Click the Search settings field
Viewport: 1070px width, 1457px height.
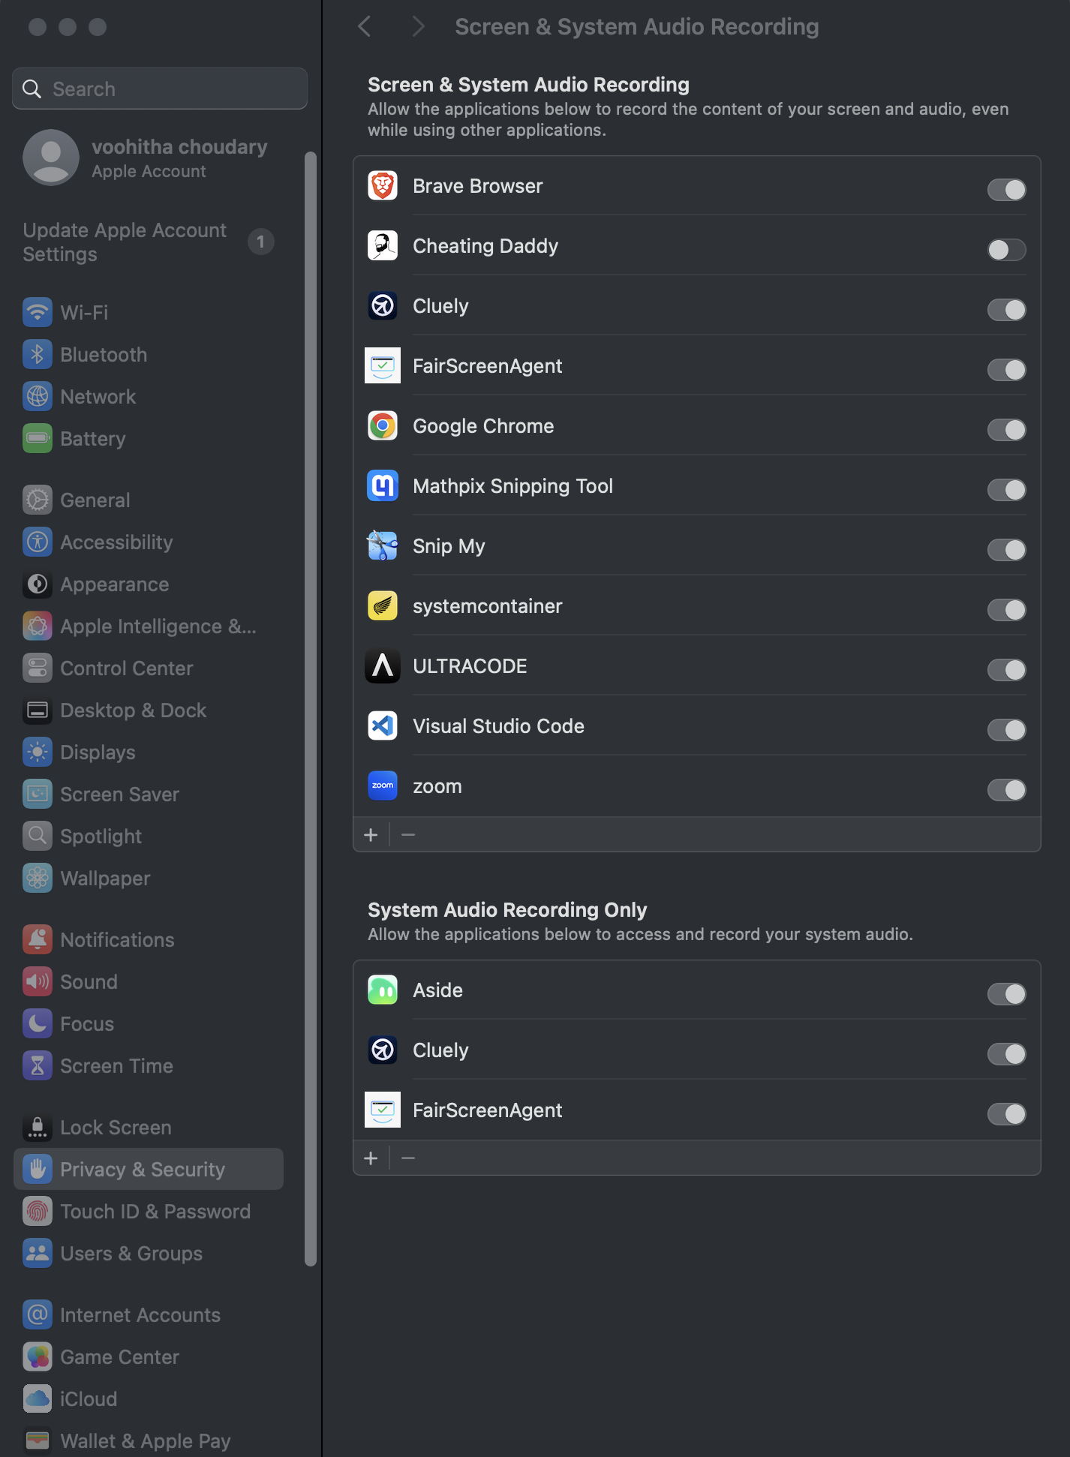160,89
